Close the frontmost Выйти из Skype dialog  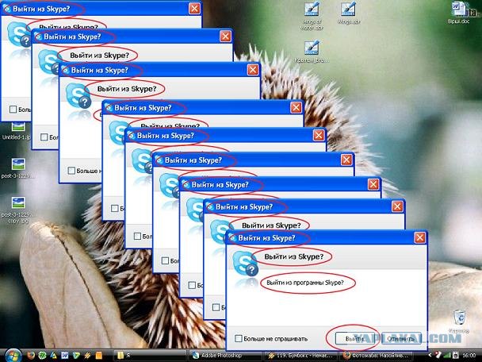click(x=419, y=237)
